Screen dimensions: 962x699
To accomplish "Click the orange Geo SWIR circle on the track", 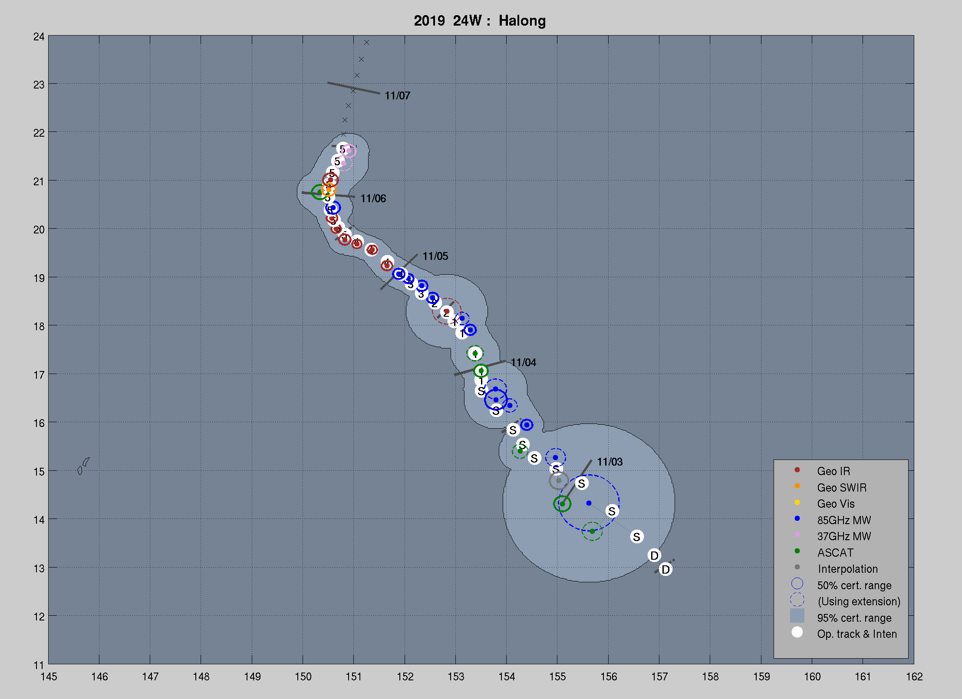I will click(329, 190).
